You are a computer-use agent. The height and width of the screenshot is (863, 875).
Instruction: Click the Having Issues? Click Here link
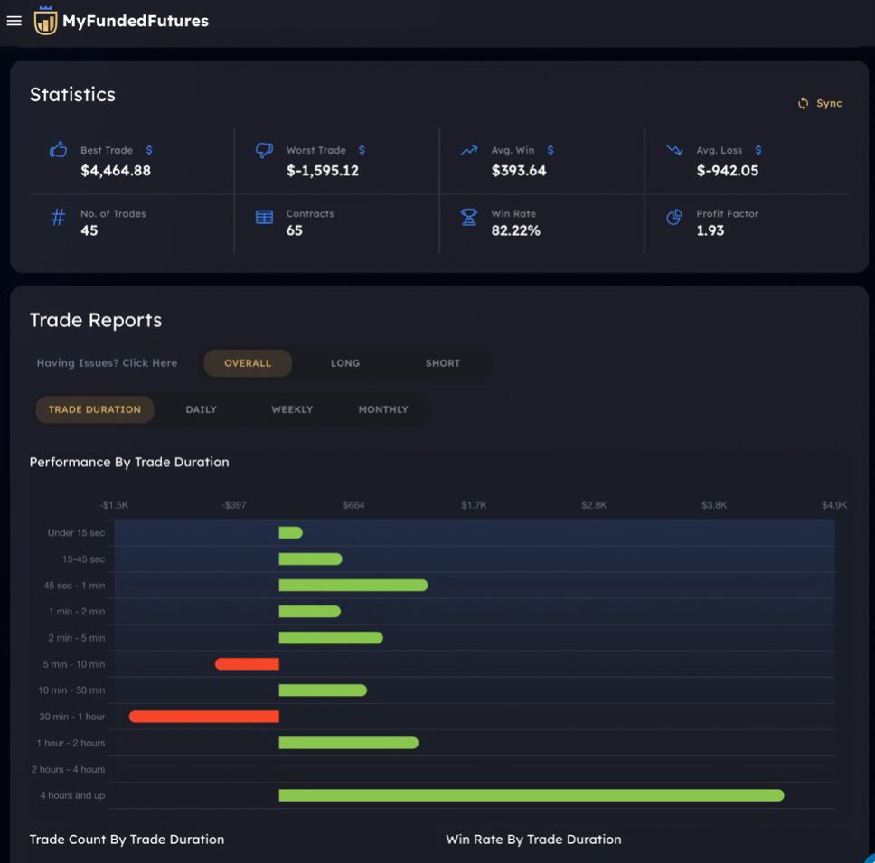pyautogui.click(x=107, y=363)
